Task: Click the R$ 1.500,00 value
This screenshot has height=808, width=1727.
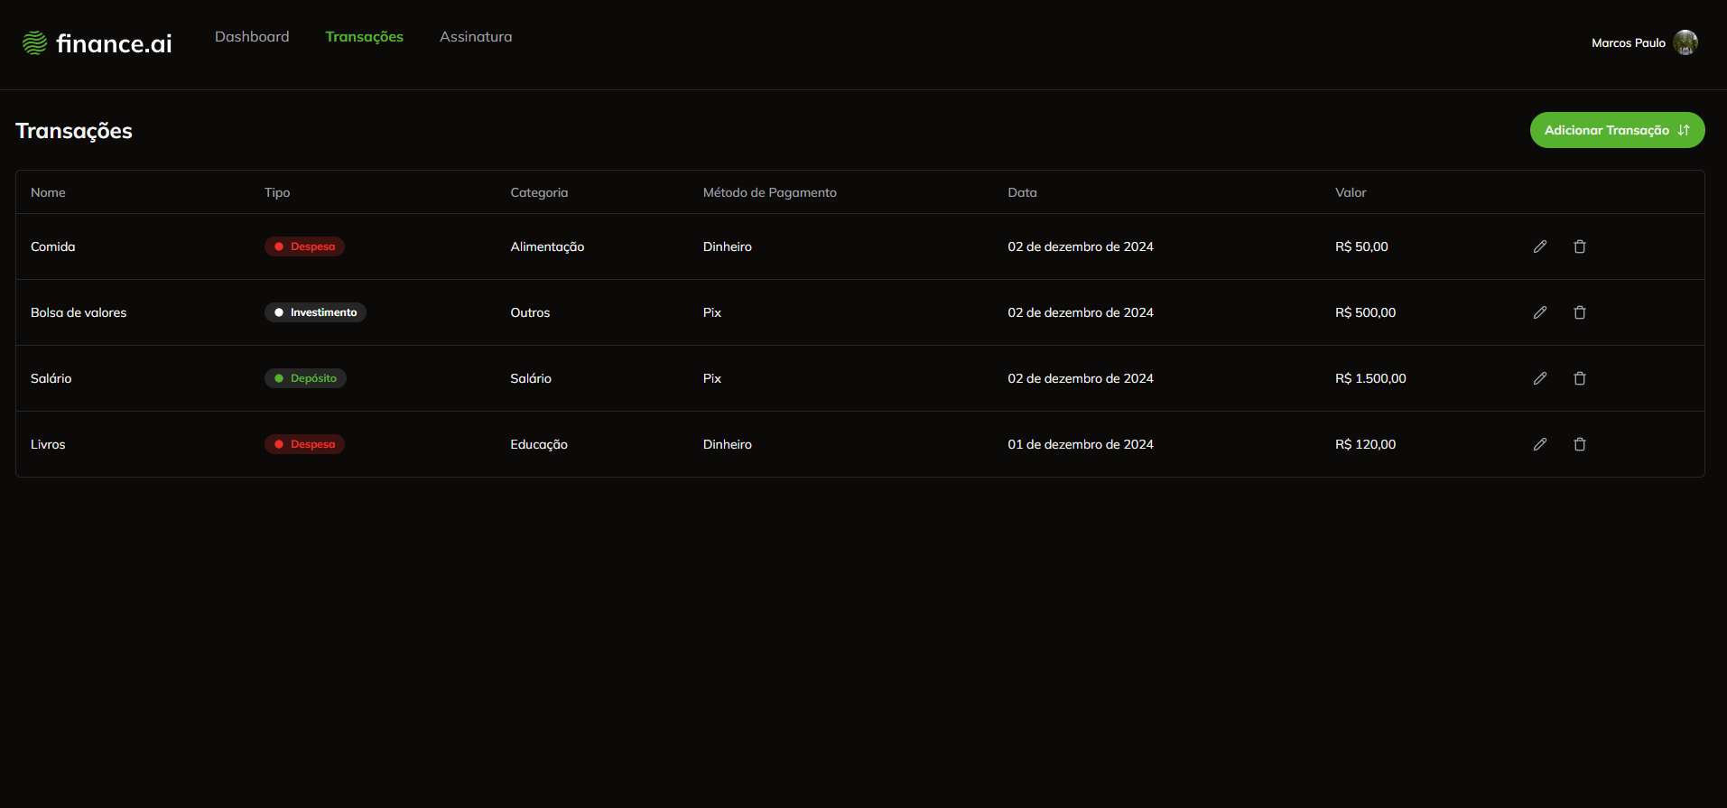Action: coord(1370,378)
